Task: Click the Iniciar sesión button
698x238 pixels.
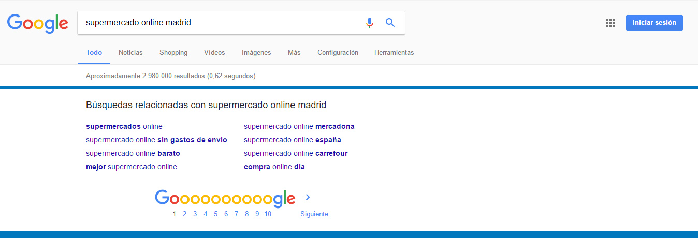Action: click(655, 23)
